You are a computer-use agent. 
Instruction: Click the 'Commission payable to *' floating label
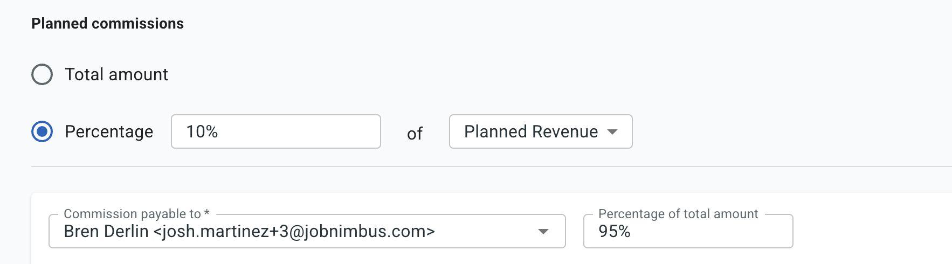click(132, 214)
